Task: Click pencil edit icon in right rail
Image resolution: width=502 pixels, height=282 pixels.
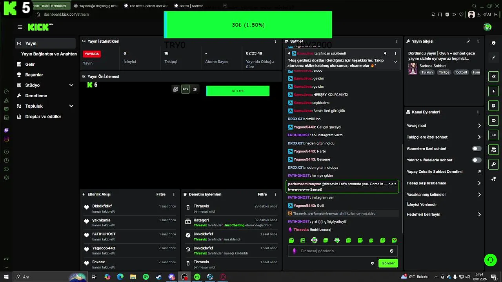Action: tap(493, 58)
